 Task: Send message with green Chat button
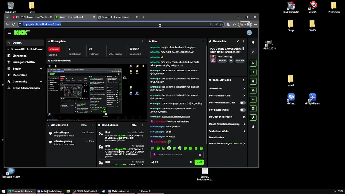pos(199,162)
